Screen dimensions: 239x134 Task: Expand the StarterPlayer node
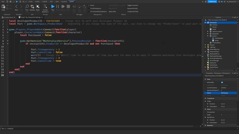coord(205,67)
